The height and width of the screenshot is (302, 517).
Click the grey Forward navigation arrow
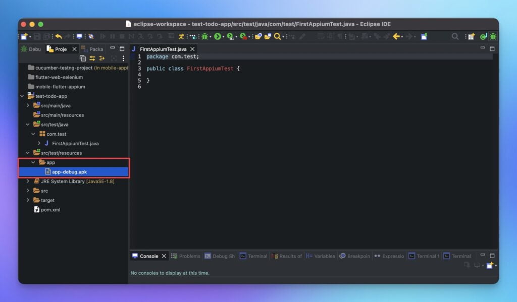409,37
